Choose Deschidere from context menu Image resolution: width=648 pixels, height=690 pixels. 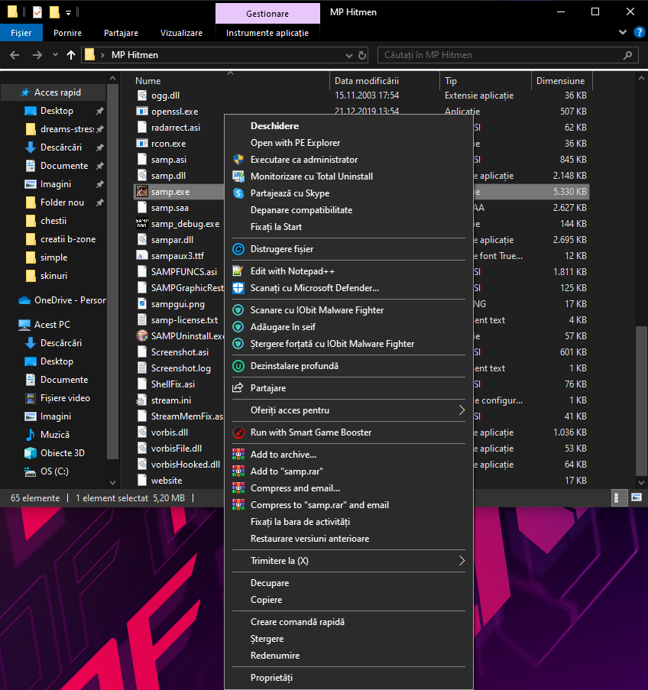[x=348, y=126]
